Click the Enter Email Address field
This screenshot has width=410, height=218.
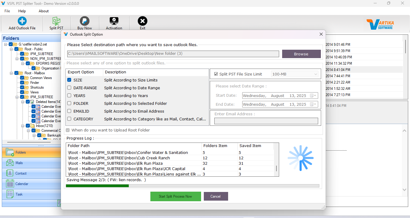click(266, 121)
